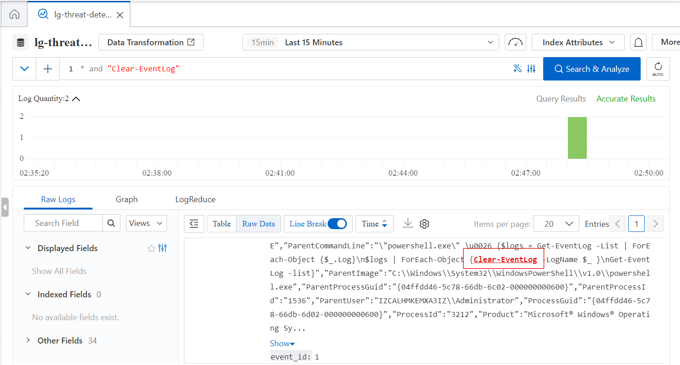This screenshot has height=365, width=680.
Task: Click the dashboard gauge icon
Action: point(515,43)
